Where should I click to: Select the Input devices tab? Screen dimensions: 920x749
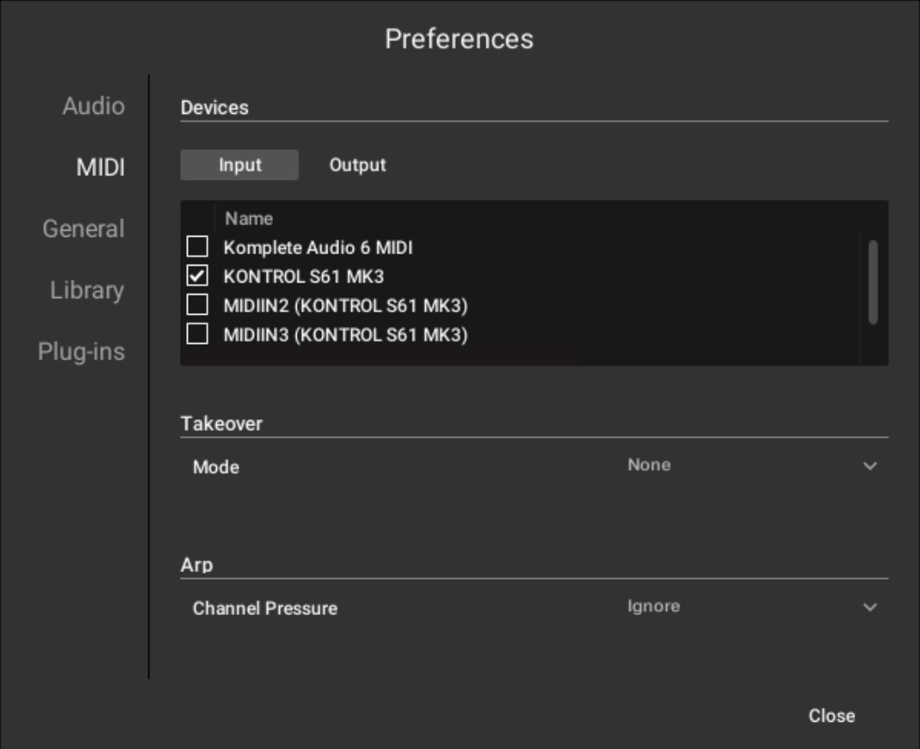click(x=239, y=165)
